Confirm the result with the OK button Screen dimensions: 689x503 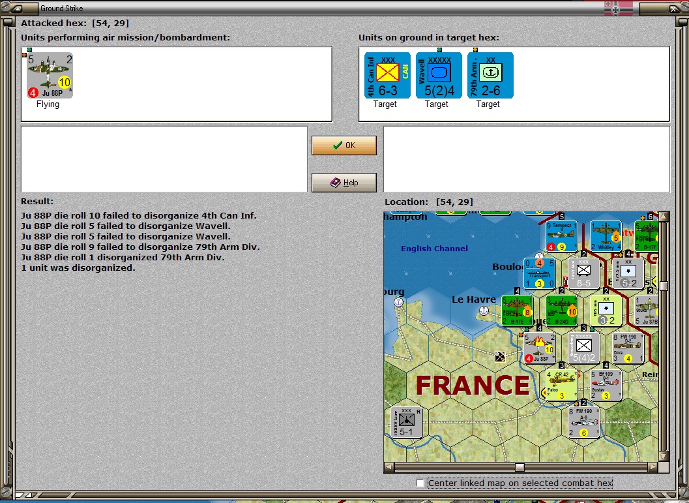pyautogui.click(x=344, y=145)
